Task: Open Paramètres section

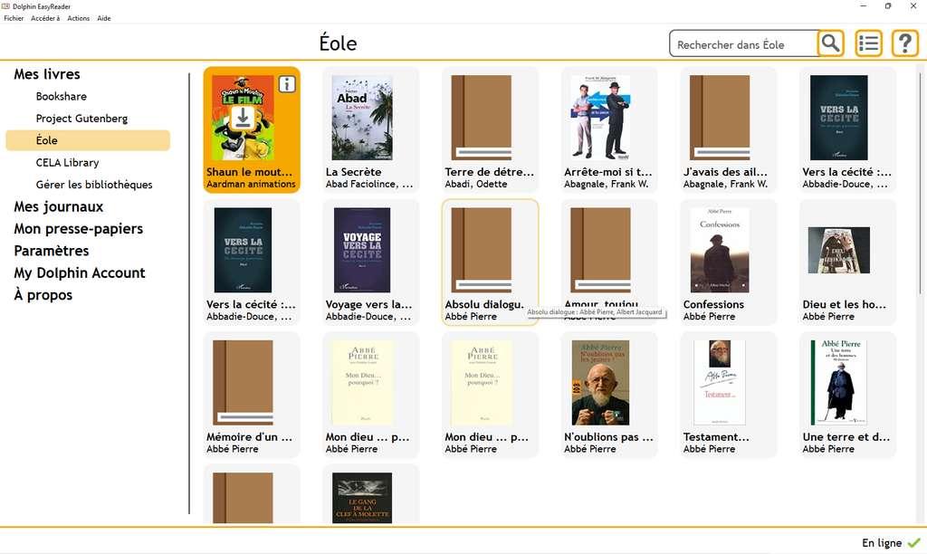Action: (x=52, y=251)
